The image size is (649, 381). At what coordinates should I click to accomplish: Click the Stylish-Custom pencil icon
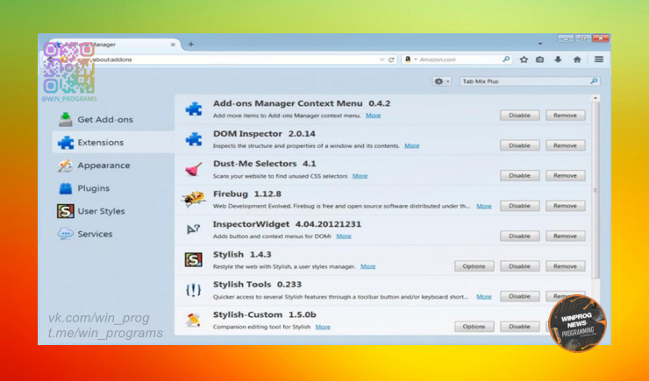click(193, 320)
